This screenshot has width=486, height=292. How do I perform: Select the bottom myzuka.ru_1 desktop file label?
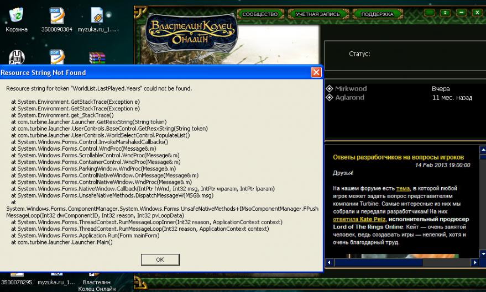tap(57, 283)
